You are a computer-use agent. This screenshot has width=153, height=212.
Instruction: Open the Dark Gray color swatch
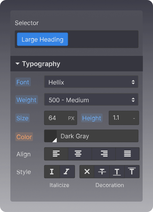pyautogui.click(x=51, y=136)
